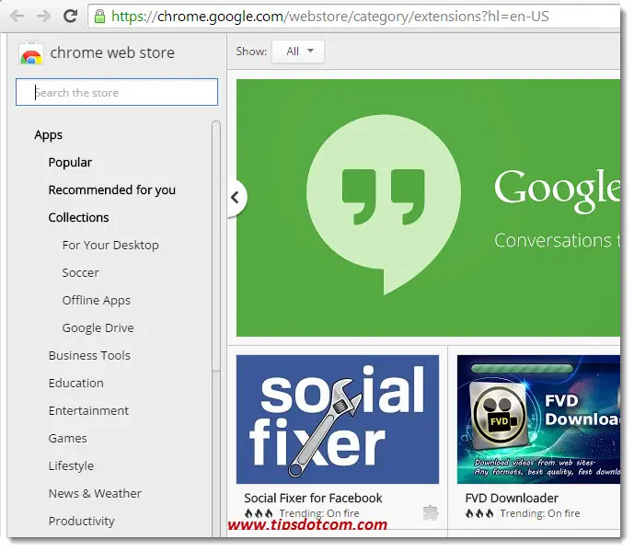Open the Show All dropdown
The image size is (634, 551).
(x=298, y=52)
